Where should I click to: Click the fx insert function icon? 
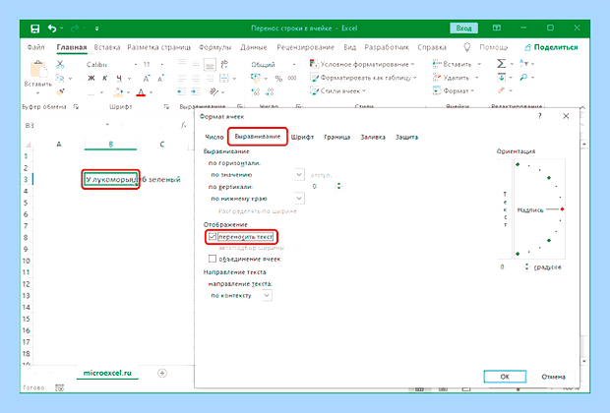(x=183, y=125)
